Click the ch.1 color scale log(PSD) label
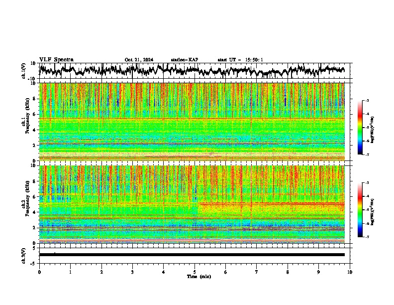Image resolution: width=394 pixels, height=305 pixels. click(373, 130)
